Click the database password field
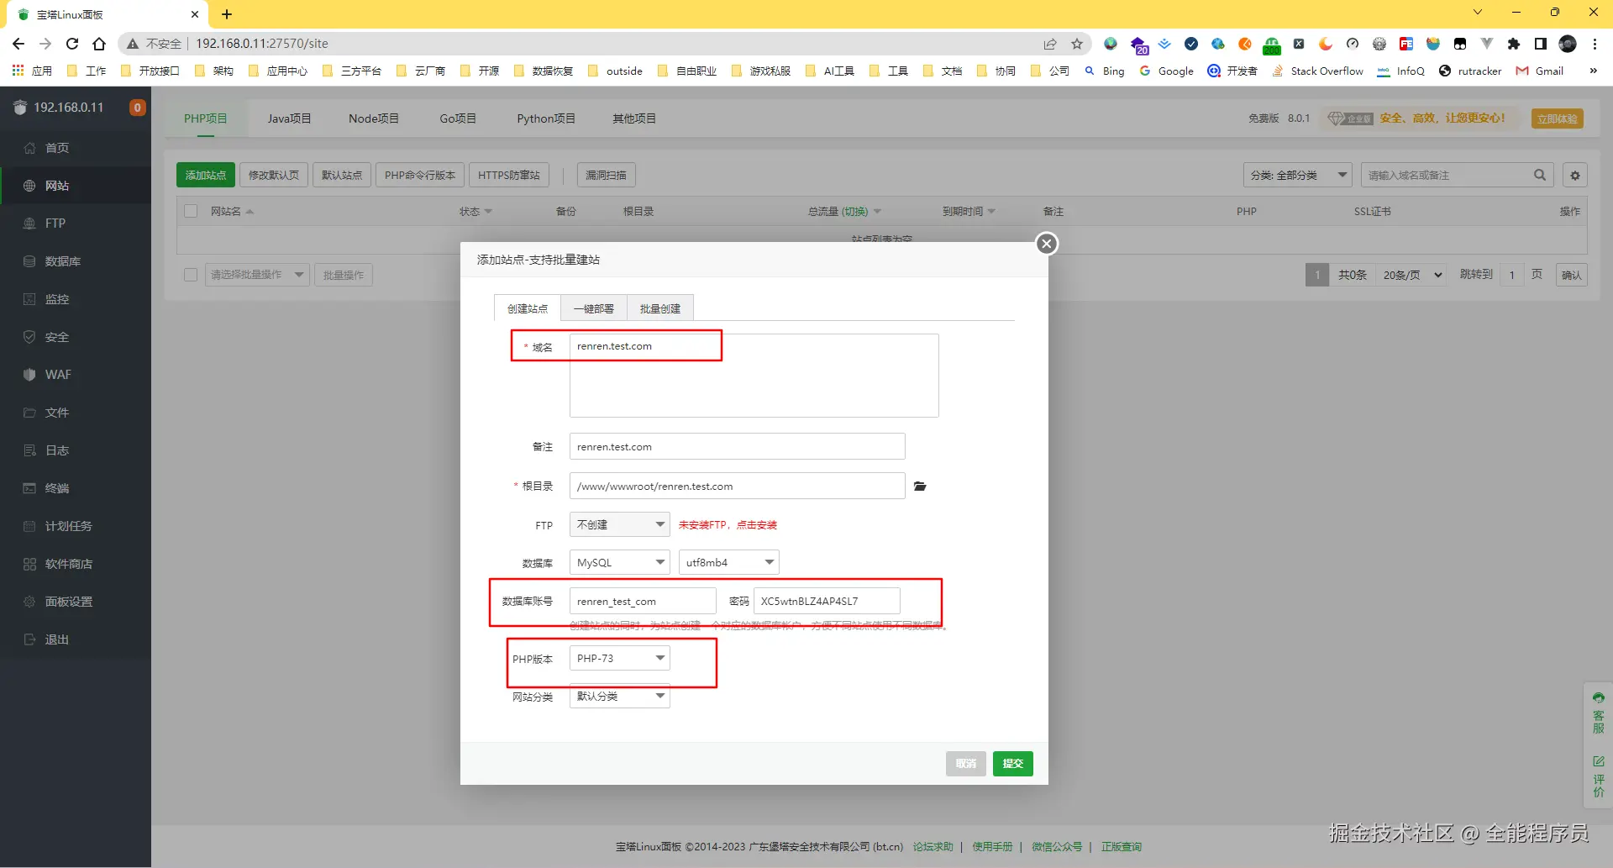 [x=827, y=601]
